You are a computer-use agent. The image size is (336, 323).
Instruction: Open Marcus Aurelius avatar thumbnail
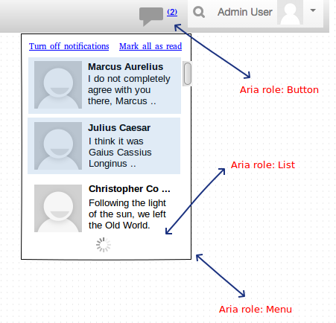coord(58,85)
